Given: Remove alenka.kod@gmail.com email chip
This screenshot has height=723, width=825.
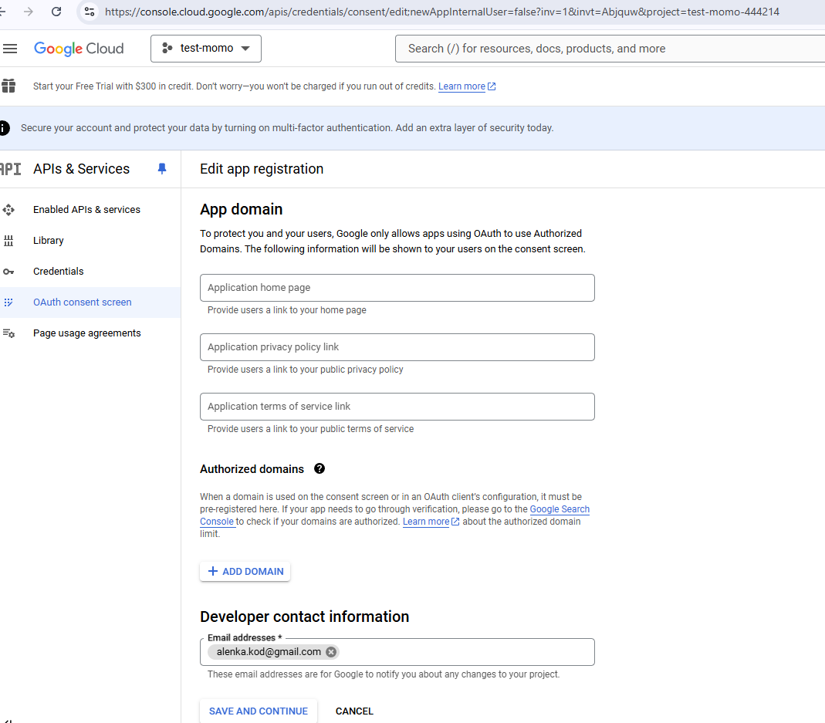Looking at the screenshot, I should pos(331,652).
